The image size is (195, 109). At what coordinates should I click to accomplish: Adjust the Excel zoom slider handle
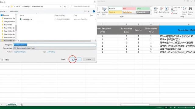[186, 107]
